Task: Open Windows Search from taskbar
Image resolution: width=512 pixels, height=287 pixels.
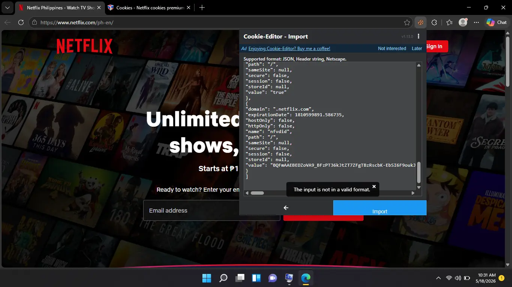Action: pos(223,278)
